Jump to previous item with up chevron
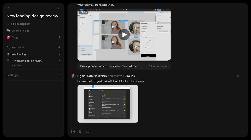Screen dimensions: 251x140 [x=59, y=8]
